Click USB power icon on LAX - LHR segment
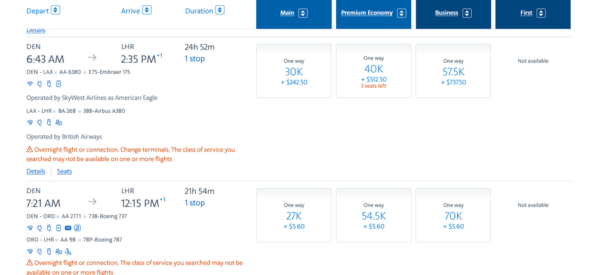 point(49,123)
